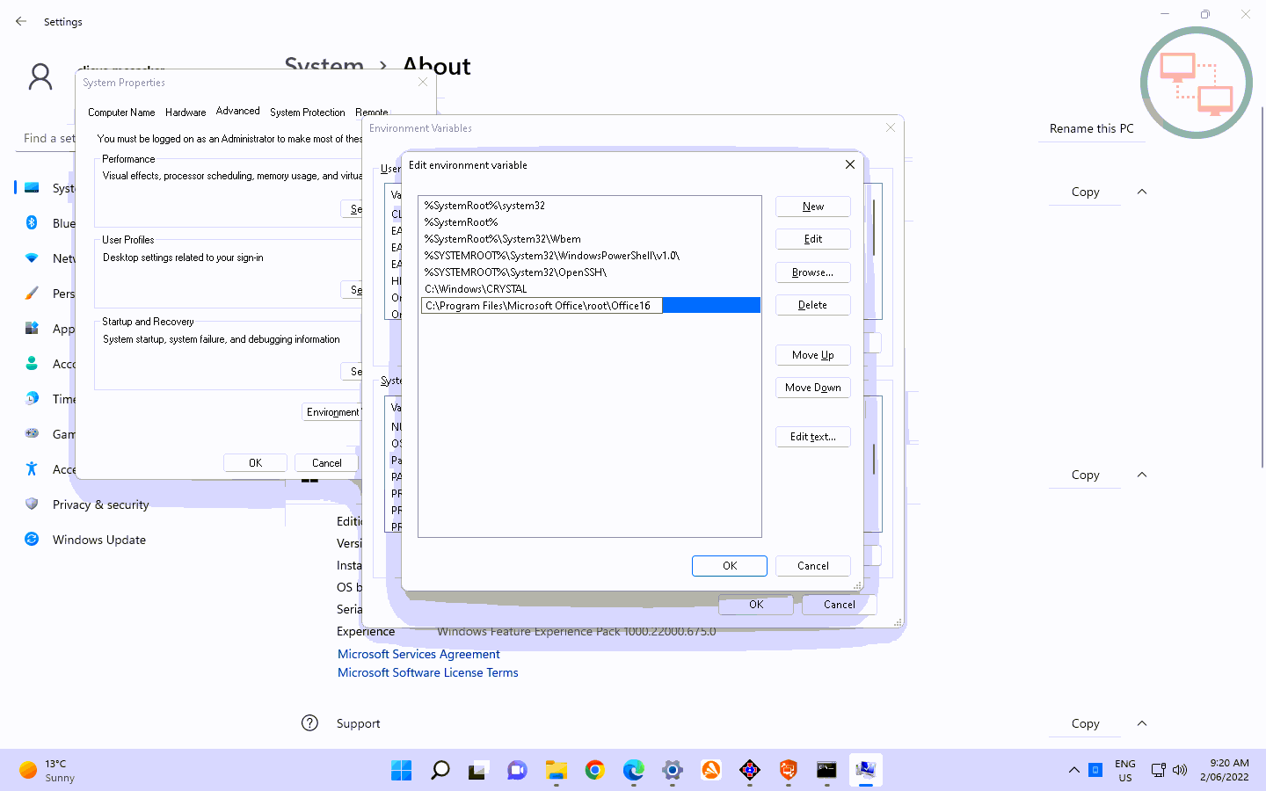Open Microsoft Services Agreement link
This screenshot has height=791, width=1266.
click(418, 654)
